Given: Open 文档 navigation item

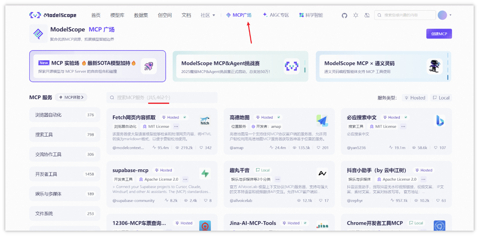Looking at the screenshot, I should pos(186,15).
